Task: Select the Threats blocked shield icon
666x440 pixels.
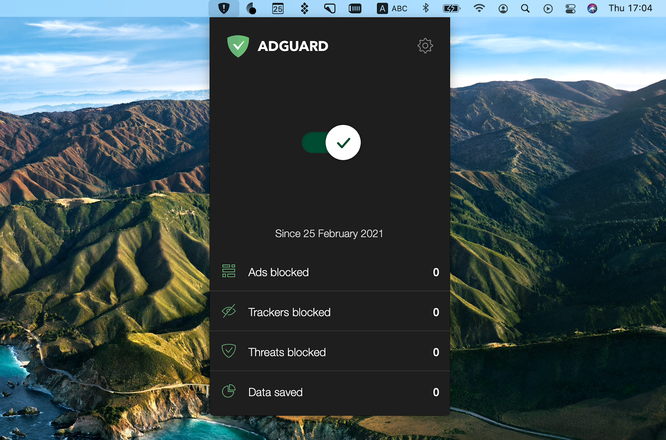Action: click(x=229, y=351)
